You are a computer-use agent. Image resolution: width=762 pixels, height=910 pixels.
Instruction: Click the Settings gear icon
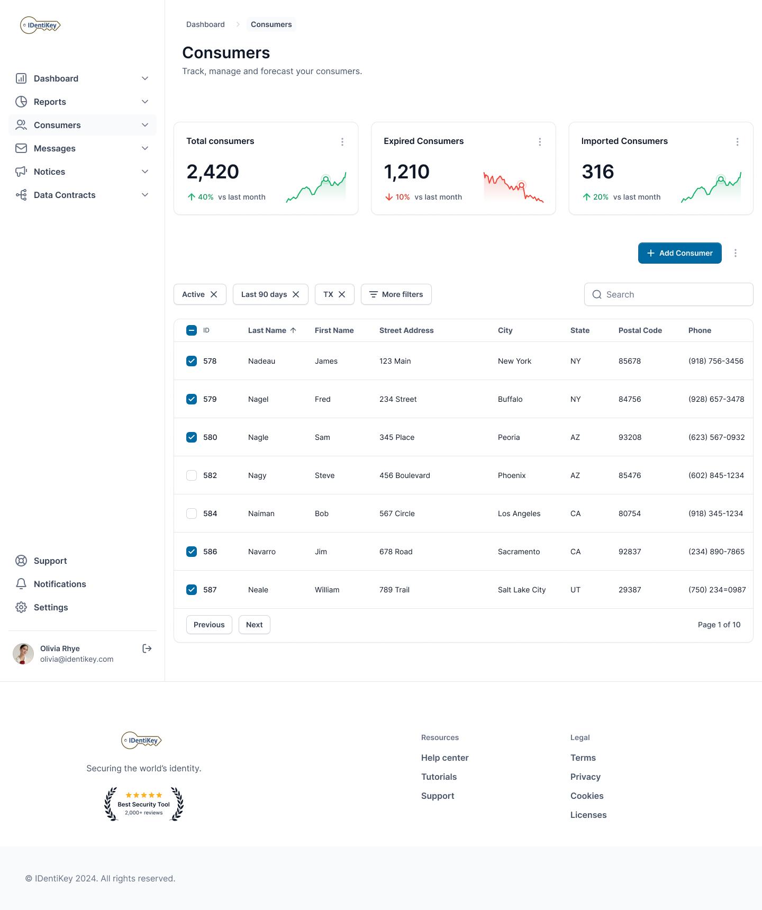tap(21, 607)
